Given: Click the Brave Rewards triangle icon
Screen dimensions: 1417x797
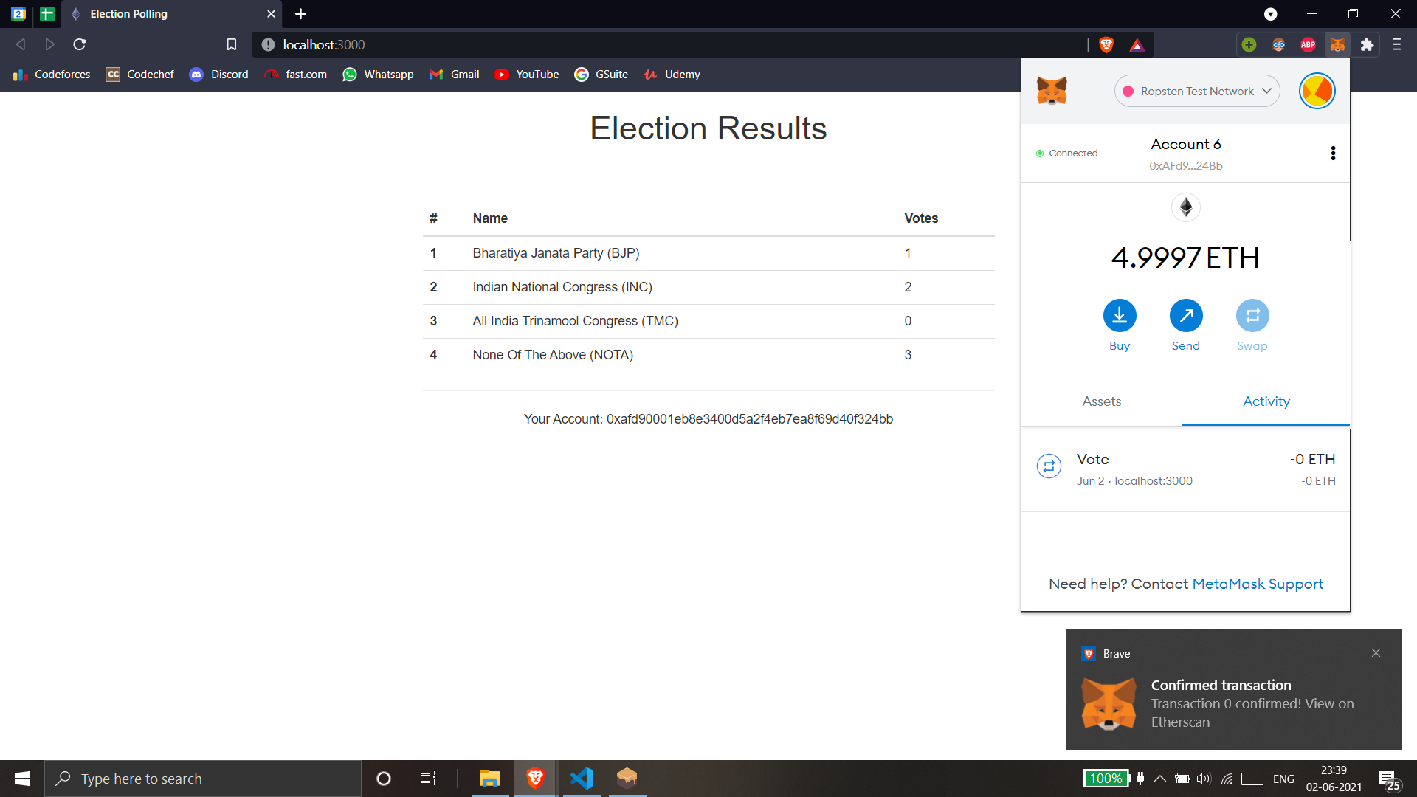Looking at the screenshot, I should tap(1137, 45).
